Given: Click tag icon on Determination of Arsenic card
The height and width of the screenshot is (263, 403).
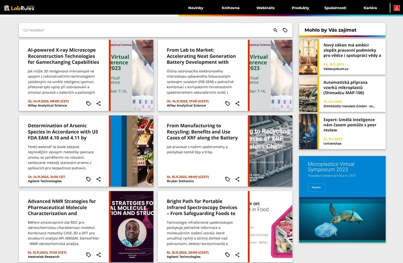Looking at the screenshot, I should [88, 179].
